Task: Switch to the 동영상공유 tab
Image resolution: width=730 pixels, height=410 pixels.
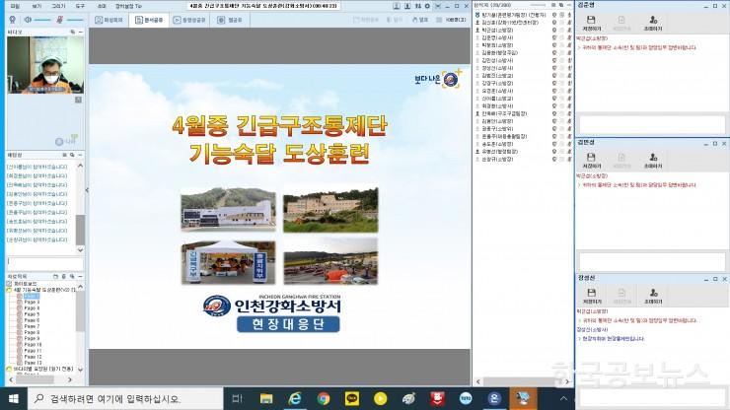Action: (189, 20)
